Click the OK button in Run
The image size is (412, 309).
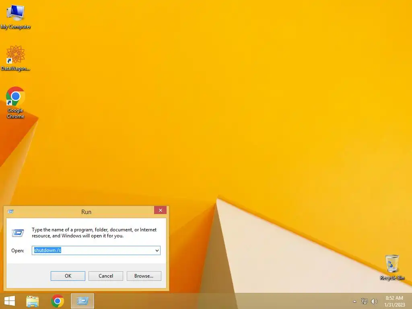coord(68,276)
